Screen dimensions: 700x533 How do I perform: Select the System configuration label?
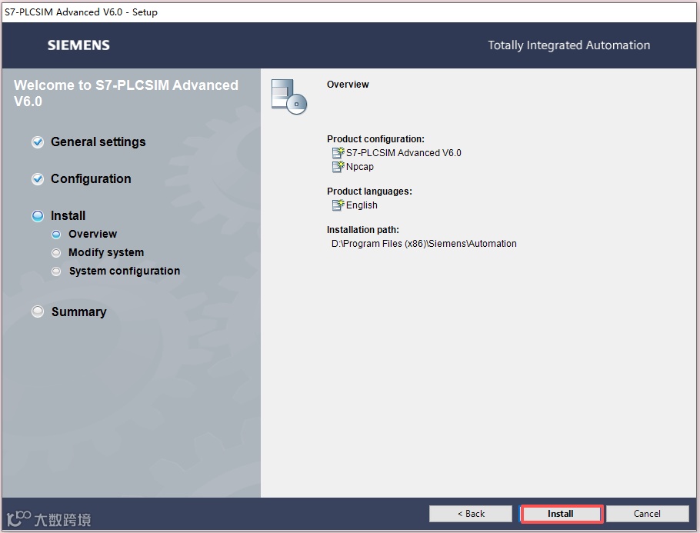125,271
